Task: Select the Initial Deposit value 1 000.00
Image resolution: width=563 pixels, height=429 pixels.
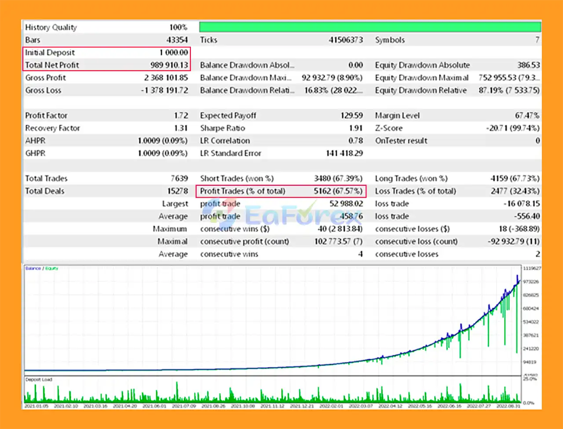Action: [173, 53]
